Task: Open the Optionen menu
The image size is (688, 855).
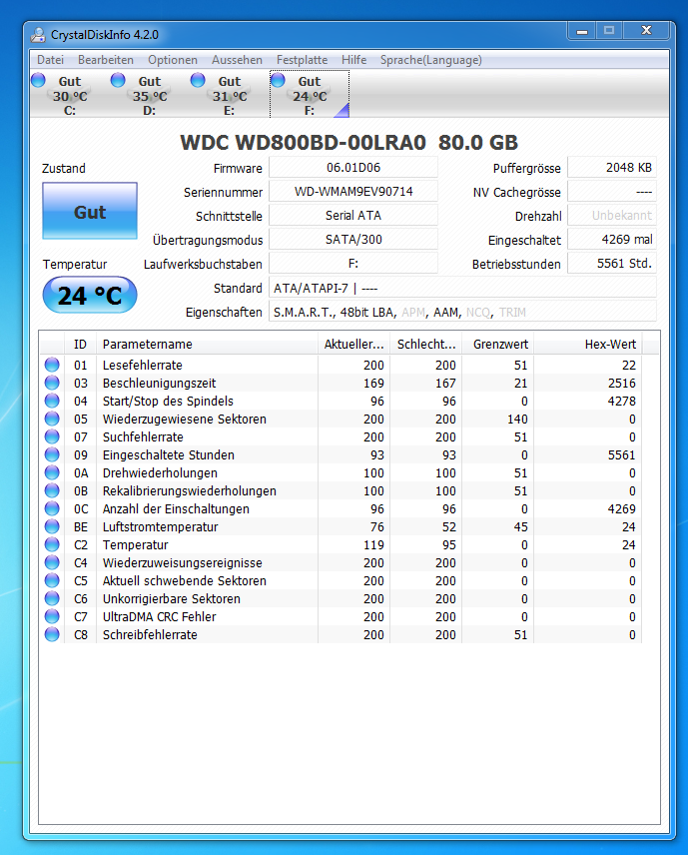Action: pos(173,60)
